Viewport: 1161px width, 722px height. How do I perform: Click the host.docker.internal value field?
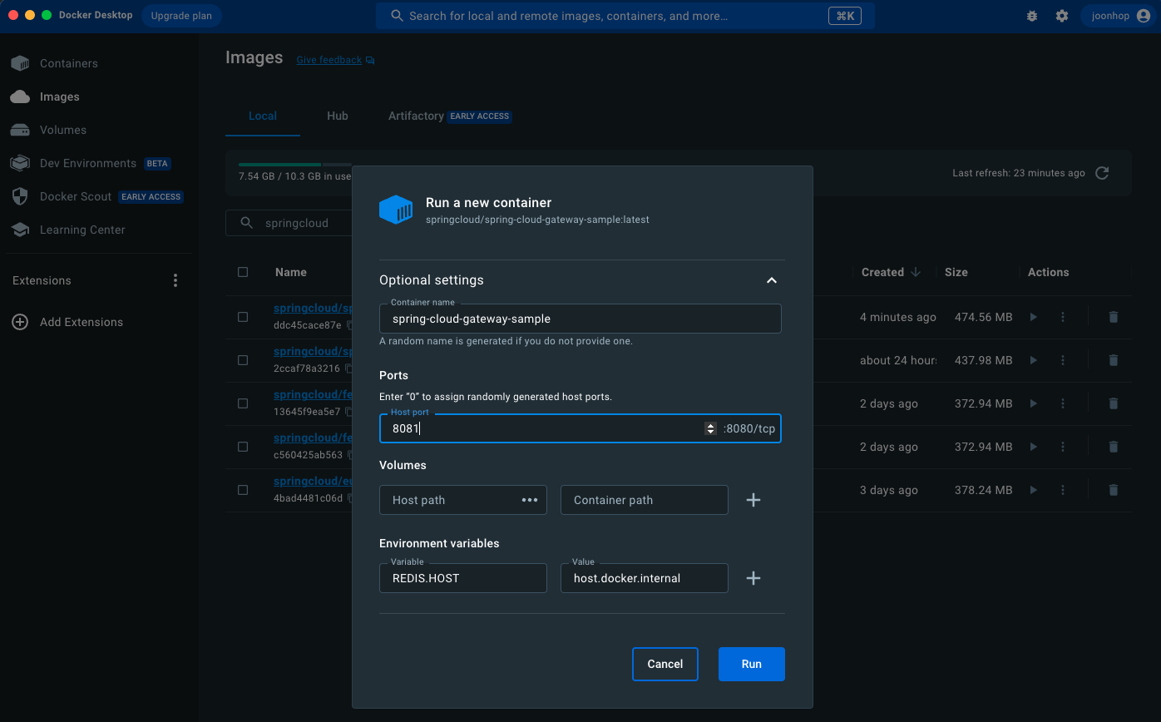point(645,578)
